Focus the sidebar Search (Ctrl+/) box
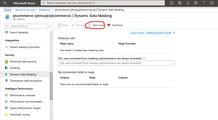The image size is (218, 120). (26, 26)
